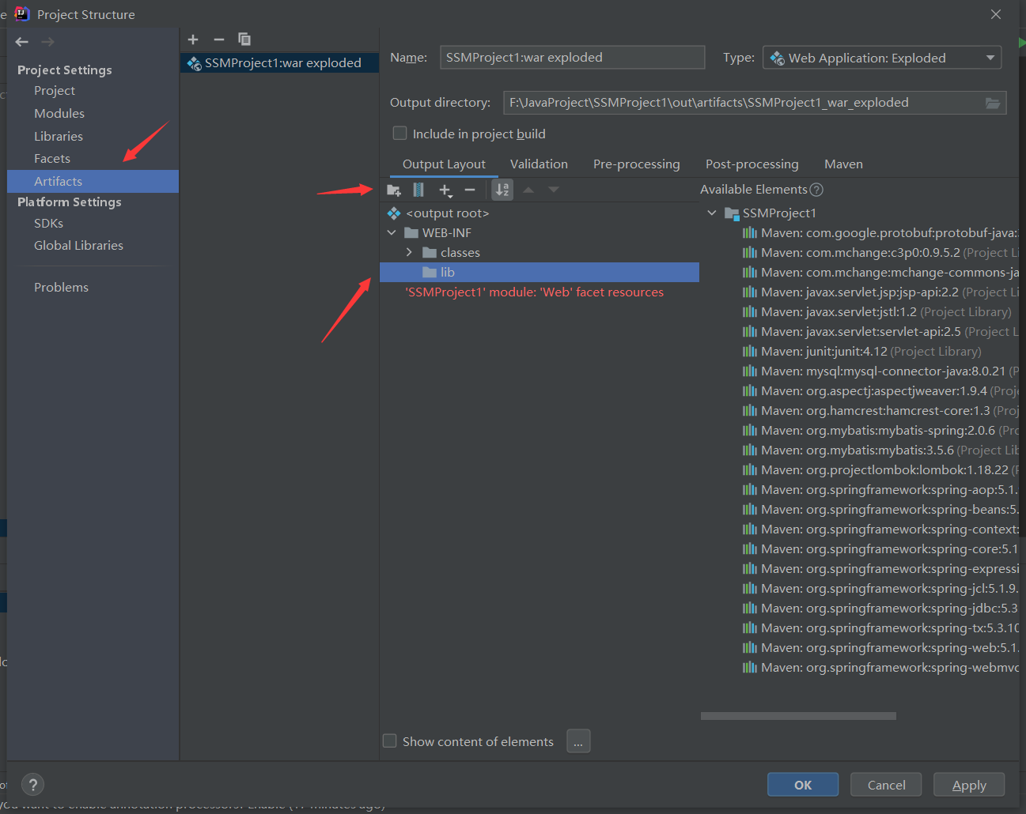The width and height of the screenshot is (1026, 814).
Task: Click the OK button
Action: point(803,785)
